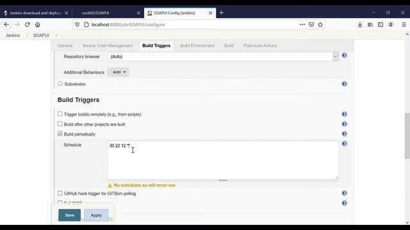Enable Build after other projects are built

click(60, 124)
